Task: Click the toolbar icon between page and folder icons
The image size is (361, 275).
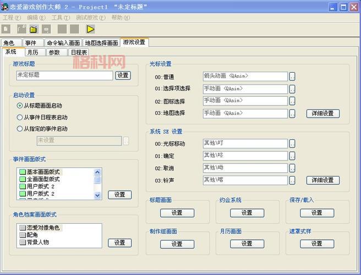Action: [x=21, y=29]
